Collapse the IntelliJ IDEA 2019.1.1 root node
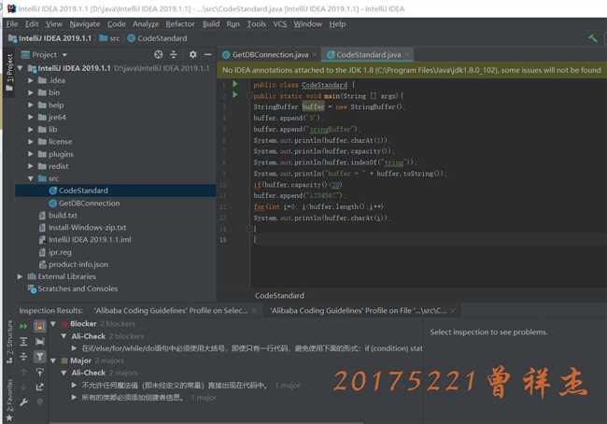 click(x=21, y=68)
